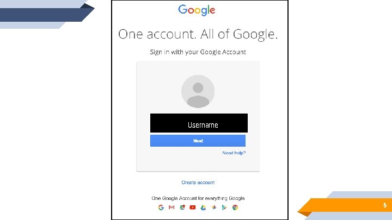392x220 pixels.
Task: Select the Google Maps pin icon
Action: tap(182, 208)
